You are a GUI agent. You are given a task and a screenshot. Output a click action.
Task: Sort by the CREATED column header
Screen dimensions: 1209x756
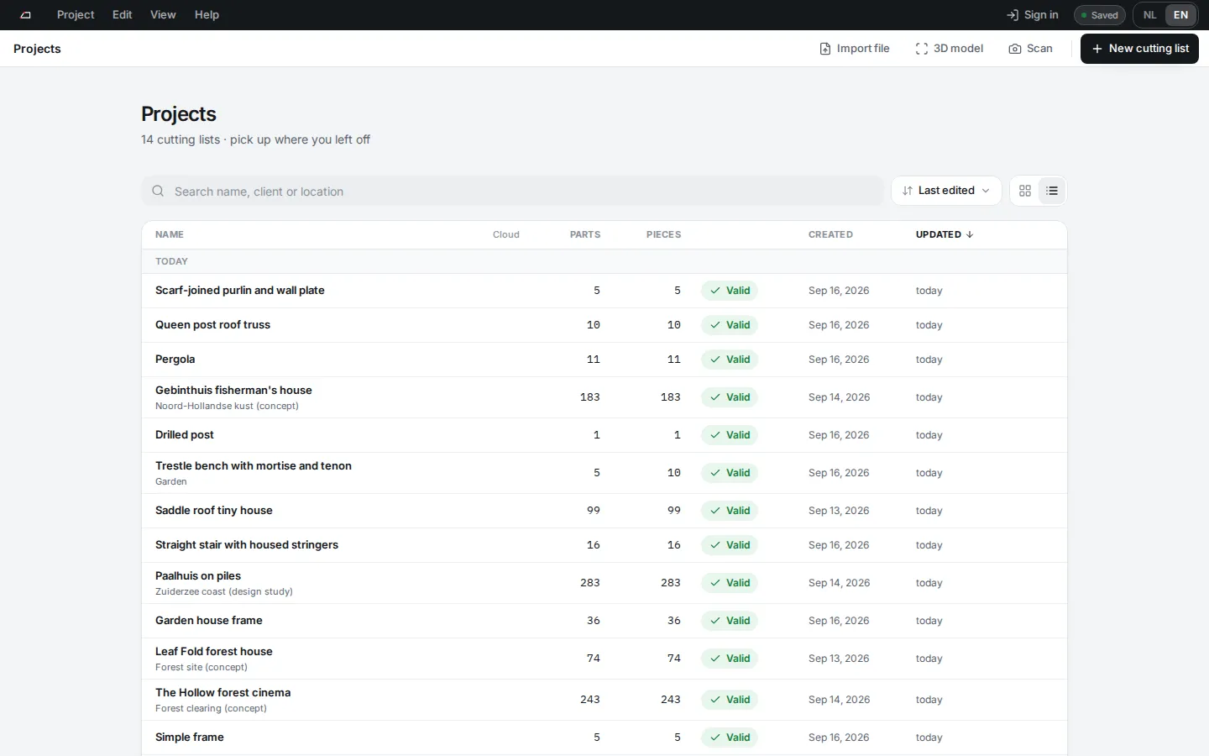pyautogui.click(x=830, y=235)
